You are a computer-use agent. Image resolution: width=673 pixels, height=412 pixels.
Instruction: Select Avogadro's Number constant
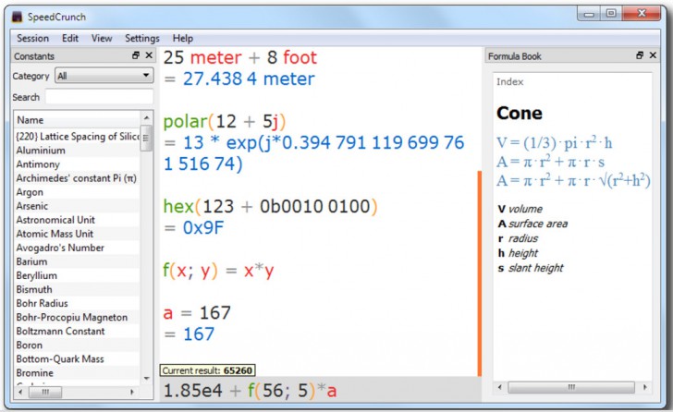78,248
